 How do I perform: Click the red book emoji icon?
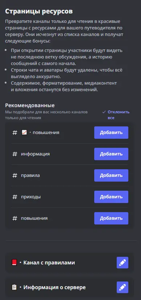pos(14,263)
